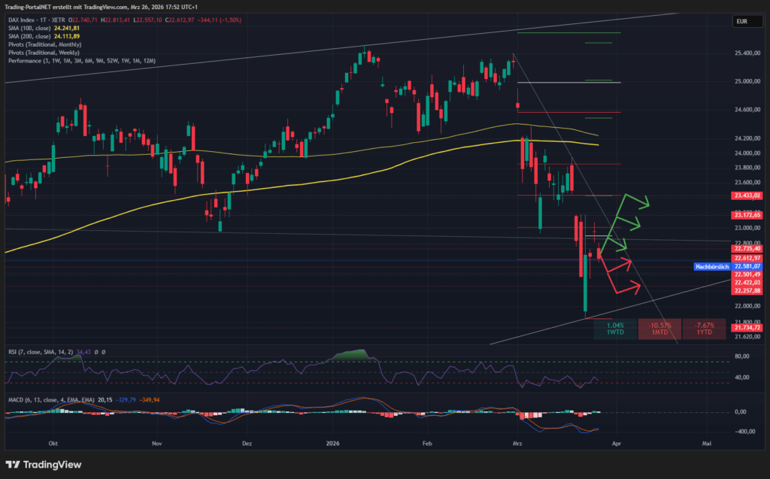The image size is (770, 479).
Task: Select the SMA (200, close) indicator legend
Action: 32,36
